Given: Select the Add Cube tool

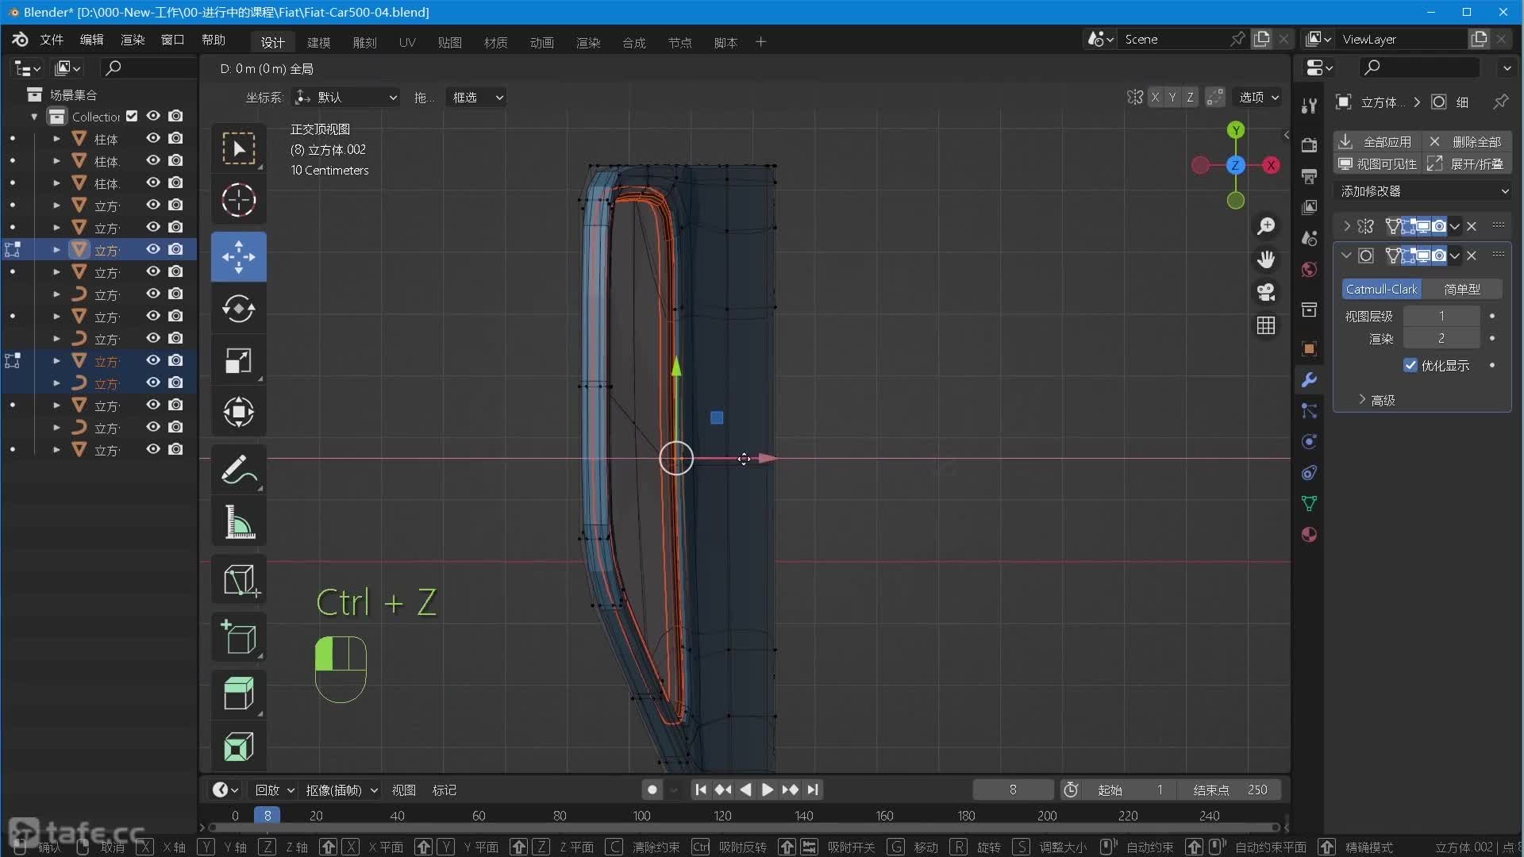Looking at the screenshot, I should (x=239, y=638).
